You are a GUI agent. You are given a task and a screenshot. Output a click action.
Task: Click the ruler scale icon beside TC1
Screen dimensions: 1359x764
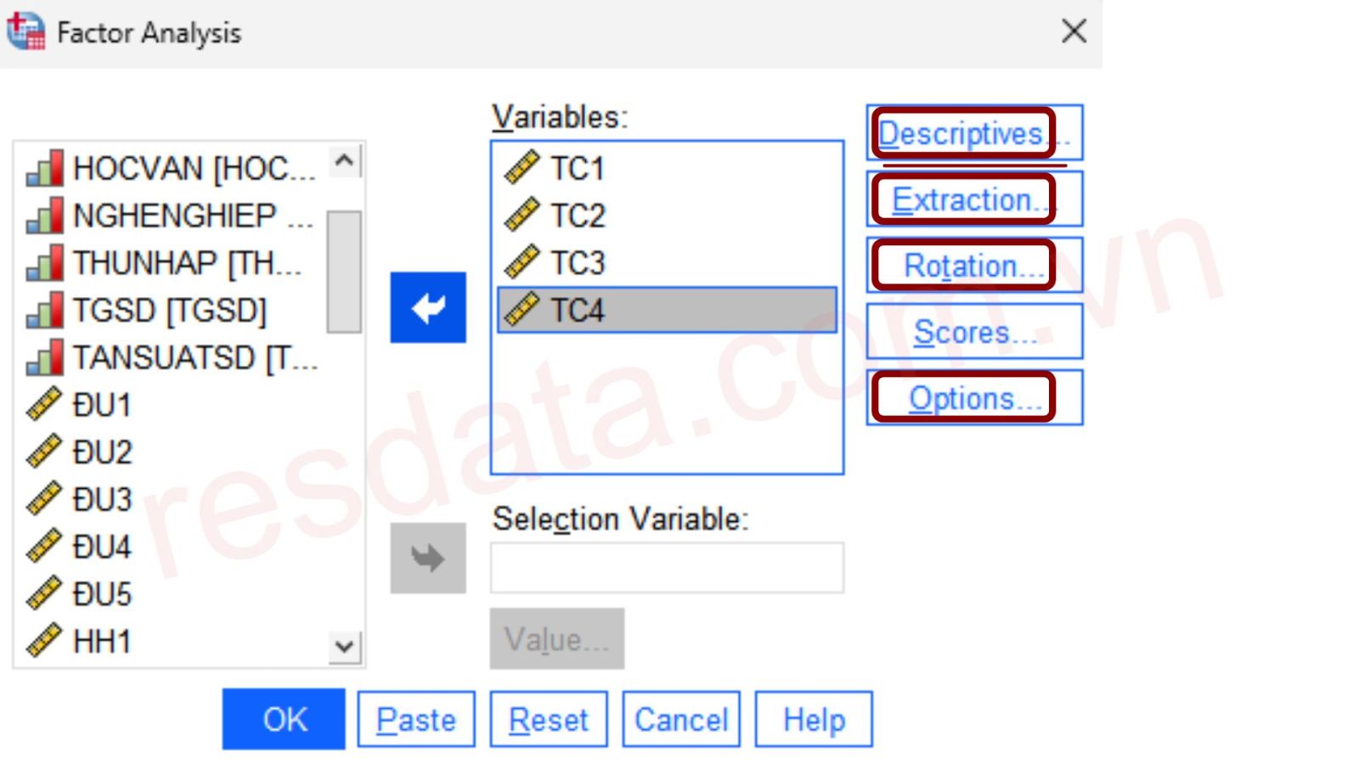tap(522, 167)
